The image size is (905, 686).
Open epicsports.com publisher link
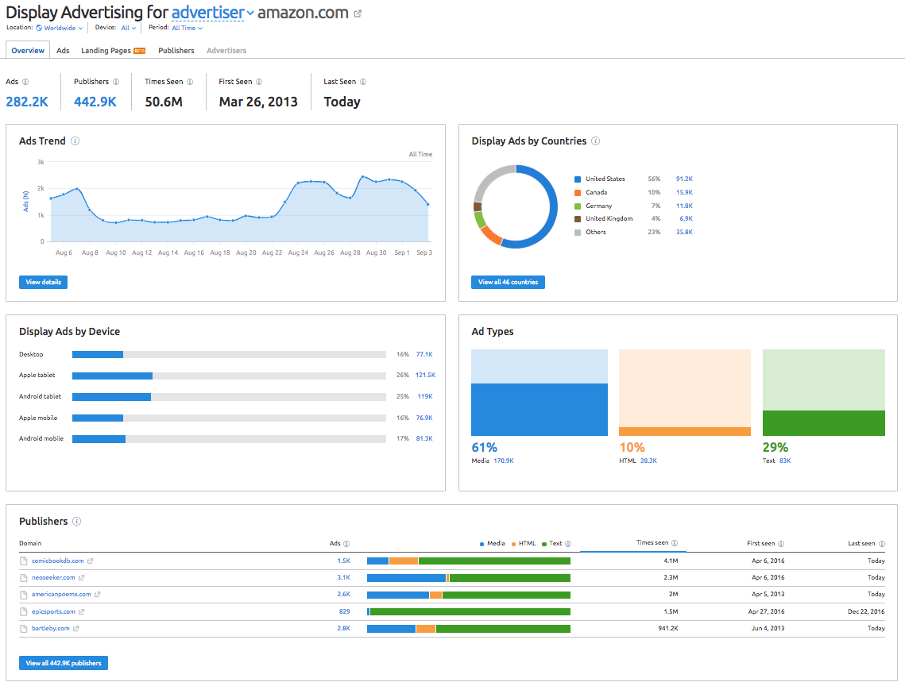coord(54,611)
